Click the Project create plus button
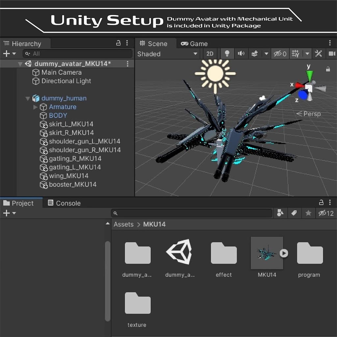337x337 pixels. tap(7, 213)
